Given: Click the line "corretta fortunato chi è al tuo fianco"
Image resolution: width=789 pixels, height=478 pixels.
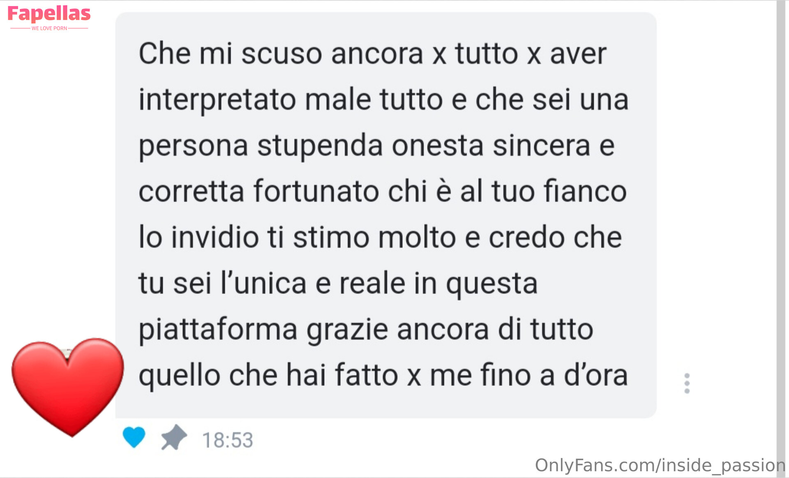Looking at the screenshot, I should (383, 191).
